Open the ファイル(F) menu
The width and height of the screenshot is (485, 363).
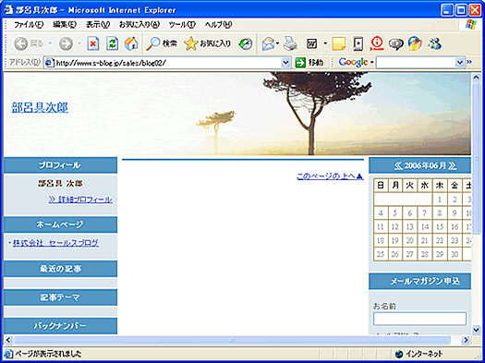click(x=29, y=25)
